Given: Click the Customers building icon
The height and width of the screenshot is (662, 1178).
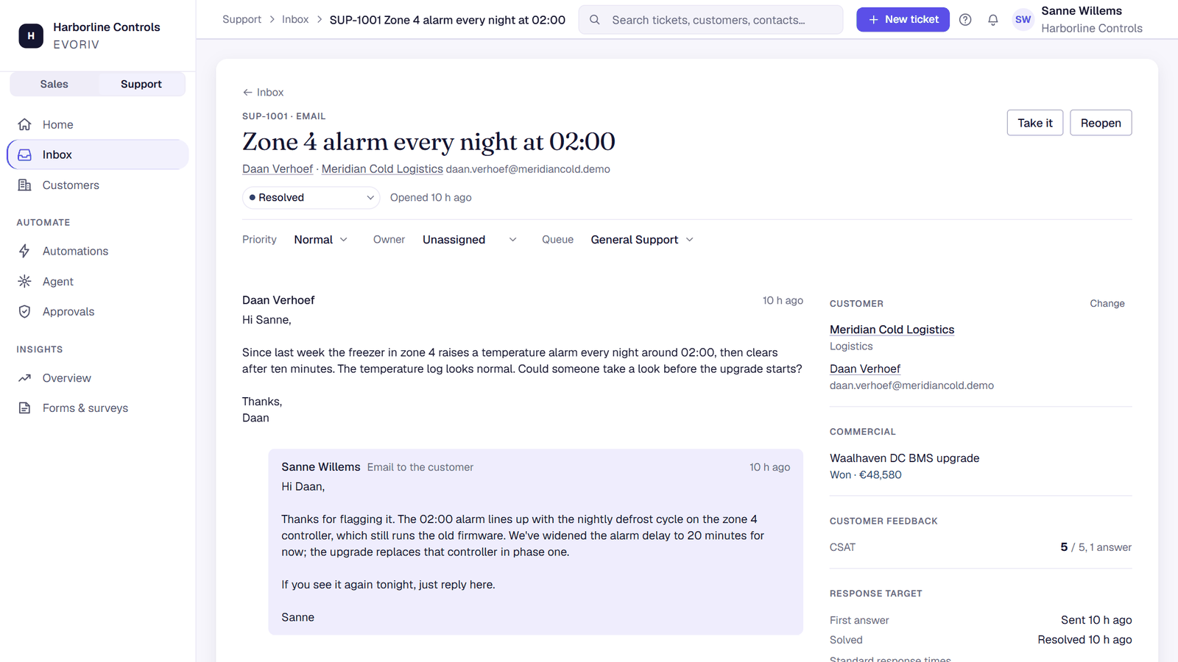Looking at the screenshot, I should (x=24, y=185).
